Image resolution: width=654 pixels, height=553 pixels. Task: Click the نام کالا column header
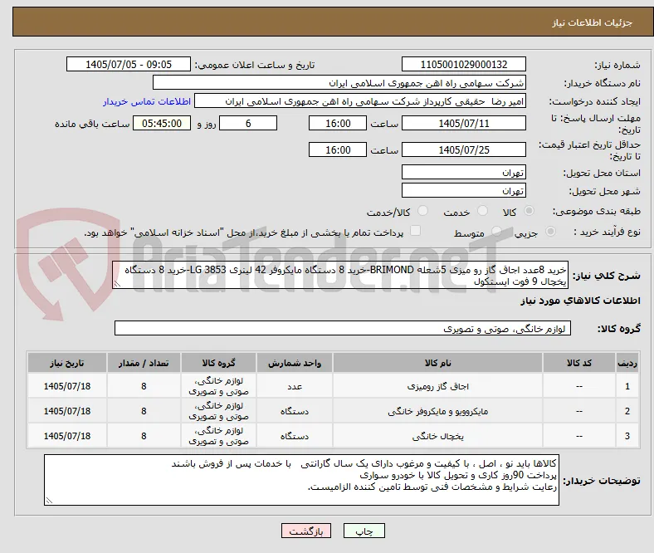coord(438,363)
